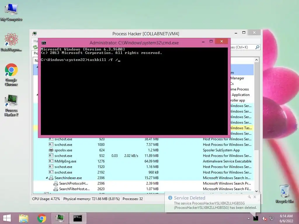Select the Google Chrome desktop shortcut
The width and height of the screenshot is (299, 224).
click(11, 75)
